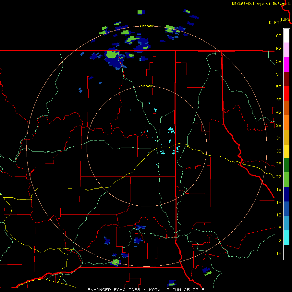Click legend value 58
This screenshot has width=292, height=292.
tap(279, 61)
